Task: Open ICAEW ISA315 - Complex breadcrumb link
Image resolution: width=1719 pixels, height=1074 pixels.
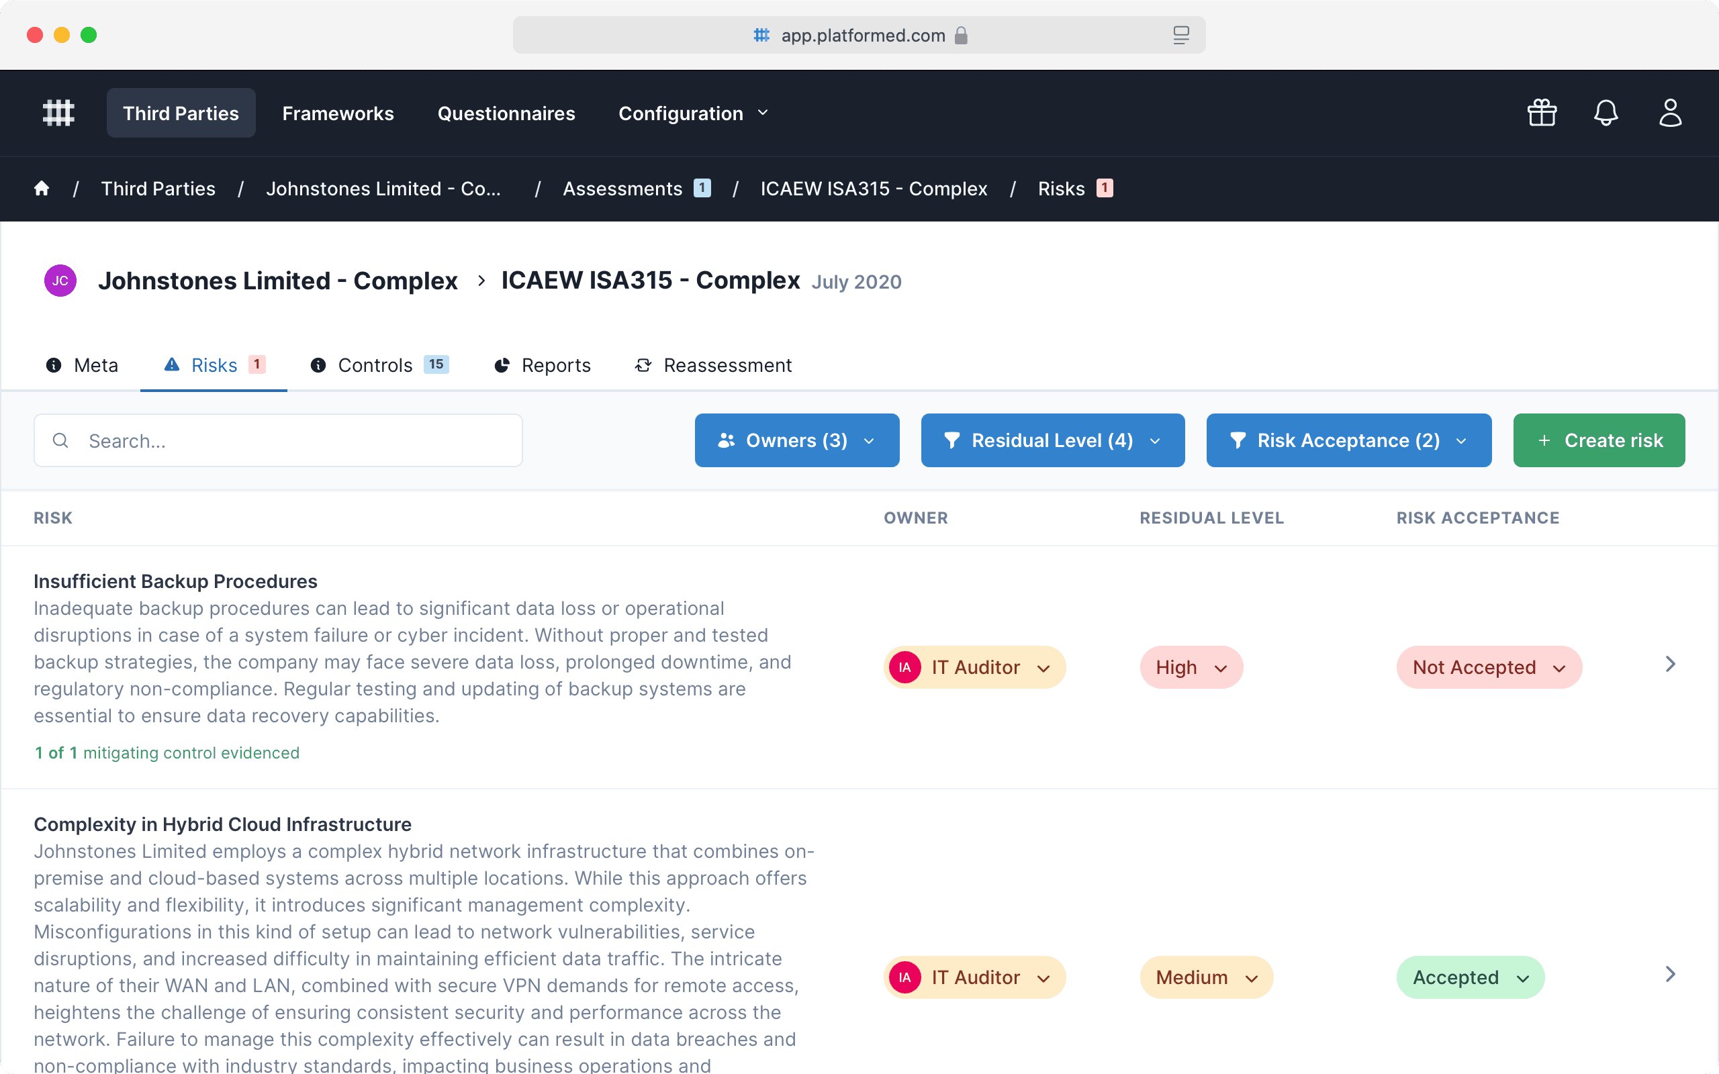Action: pyautogui.click(x=873, y=188)
